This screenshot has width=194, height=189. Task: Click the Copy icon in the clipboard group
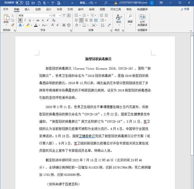(13, 20)
